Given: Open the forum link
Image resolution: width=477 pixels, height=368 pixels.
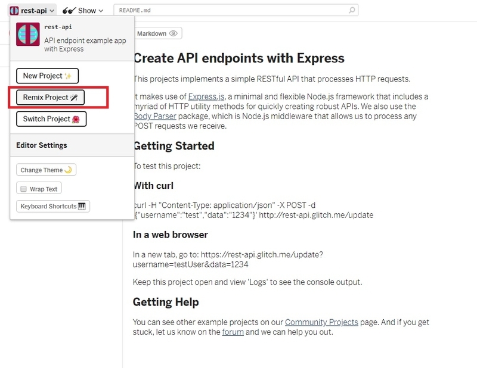Looking at the screenshot, I should coord(233,332).
